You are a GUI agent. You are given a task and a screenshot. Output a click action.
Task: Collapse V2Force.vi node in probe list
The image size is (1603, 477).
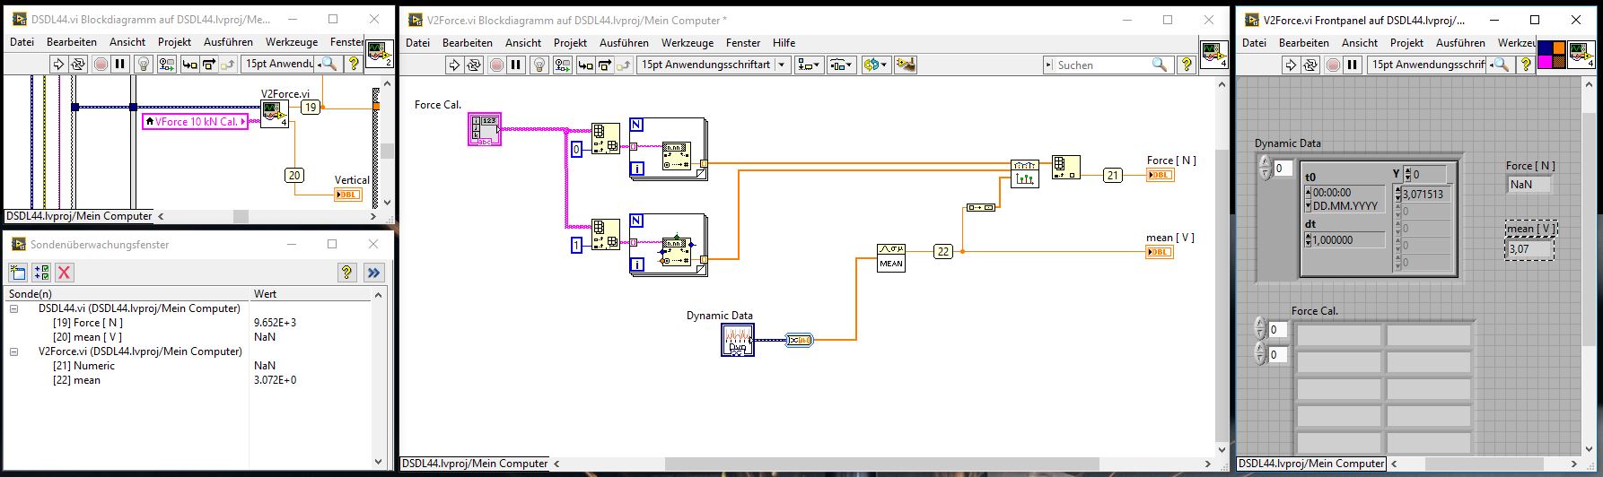[14, 351]
